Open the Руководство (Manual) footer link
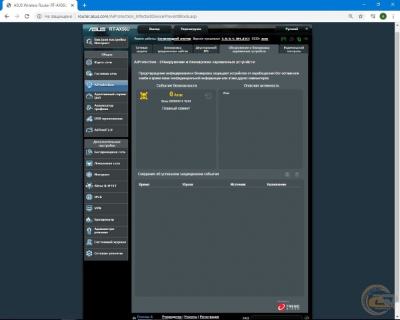Screen dimensions: 400x320 (x=172, y=317)
